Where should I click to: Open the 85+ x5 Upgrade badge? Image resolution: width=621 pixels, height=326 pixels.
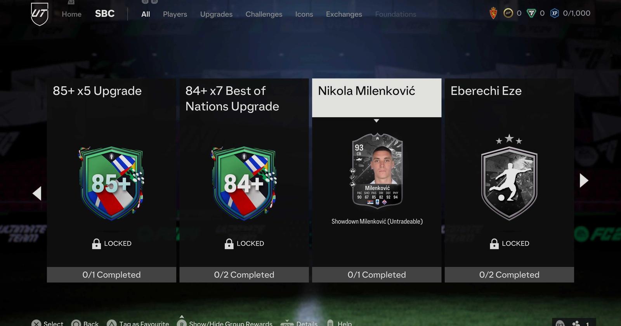(x=112, y=184)
